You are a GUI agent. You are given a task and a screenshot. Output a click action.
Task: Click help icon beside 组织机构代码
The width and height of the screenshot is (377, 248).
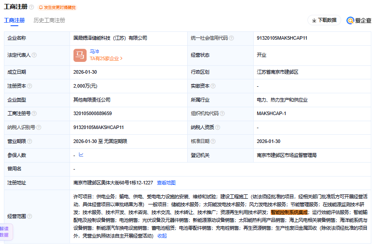click(x=222, y=113)
